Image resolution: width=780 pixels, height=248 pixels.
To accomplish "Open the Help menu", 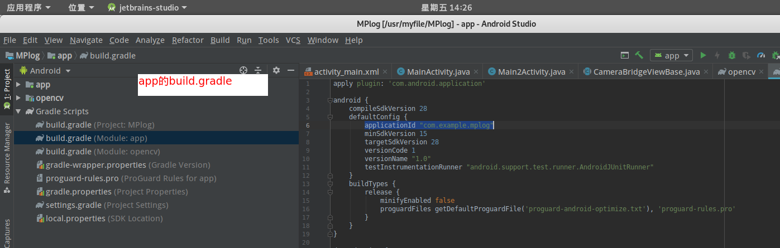I will pyautogui.click(x=354, y=40).
